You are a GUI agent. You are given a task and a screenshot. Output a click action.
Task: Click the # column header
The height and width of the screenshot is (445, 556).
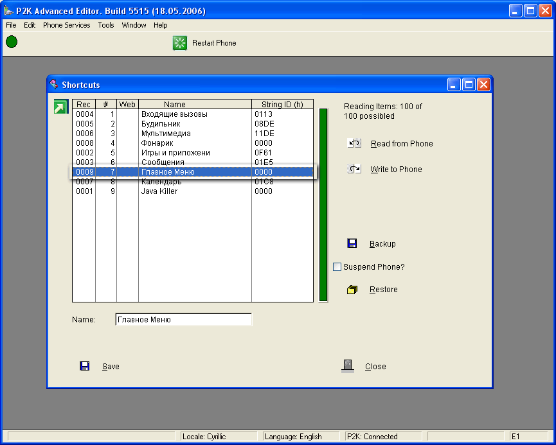click(x=105, y=104)
